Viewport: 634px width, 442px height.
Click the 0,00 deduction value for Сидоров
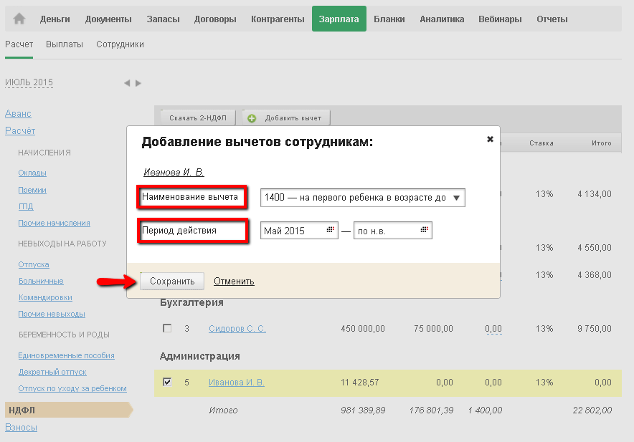pyautogui.click(x=493, y=329)
